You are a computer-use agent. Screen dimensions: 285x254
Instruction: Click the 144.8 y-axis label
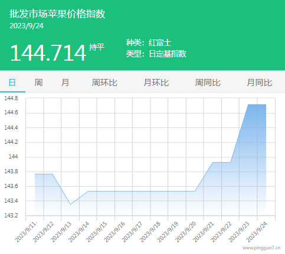click(x=11, y=98)
